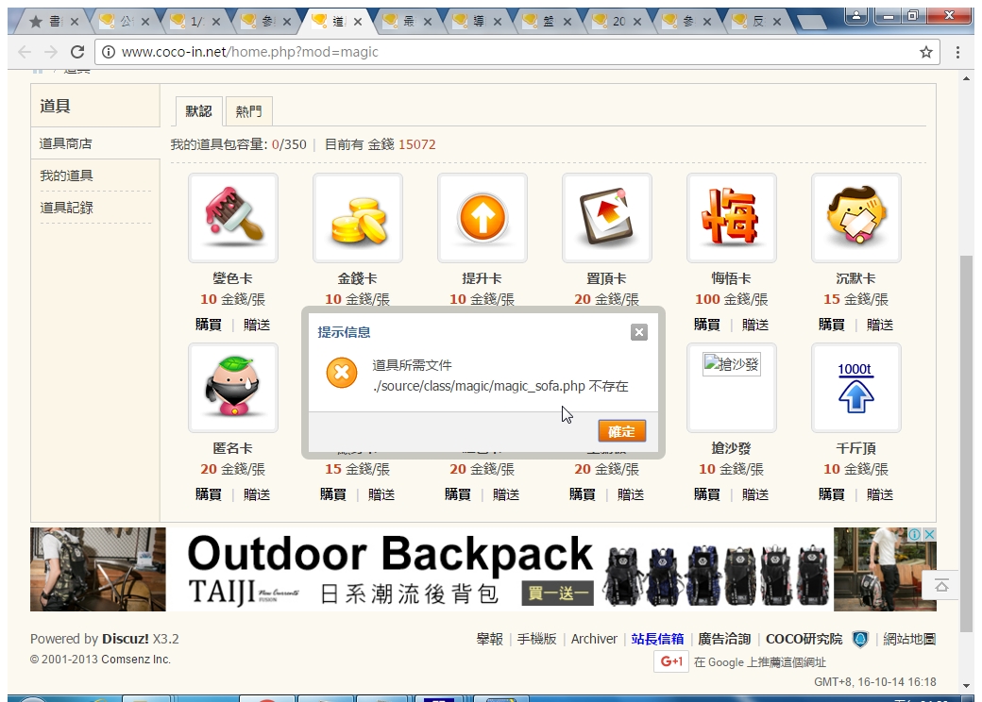
Task: Click the page vertical scrollbar thumb
Action: [x=966, y=443]
